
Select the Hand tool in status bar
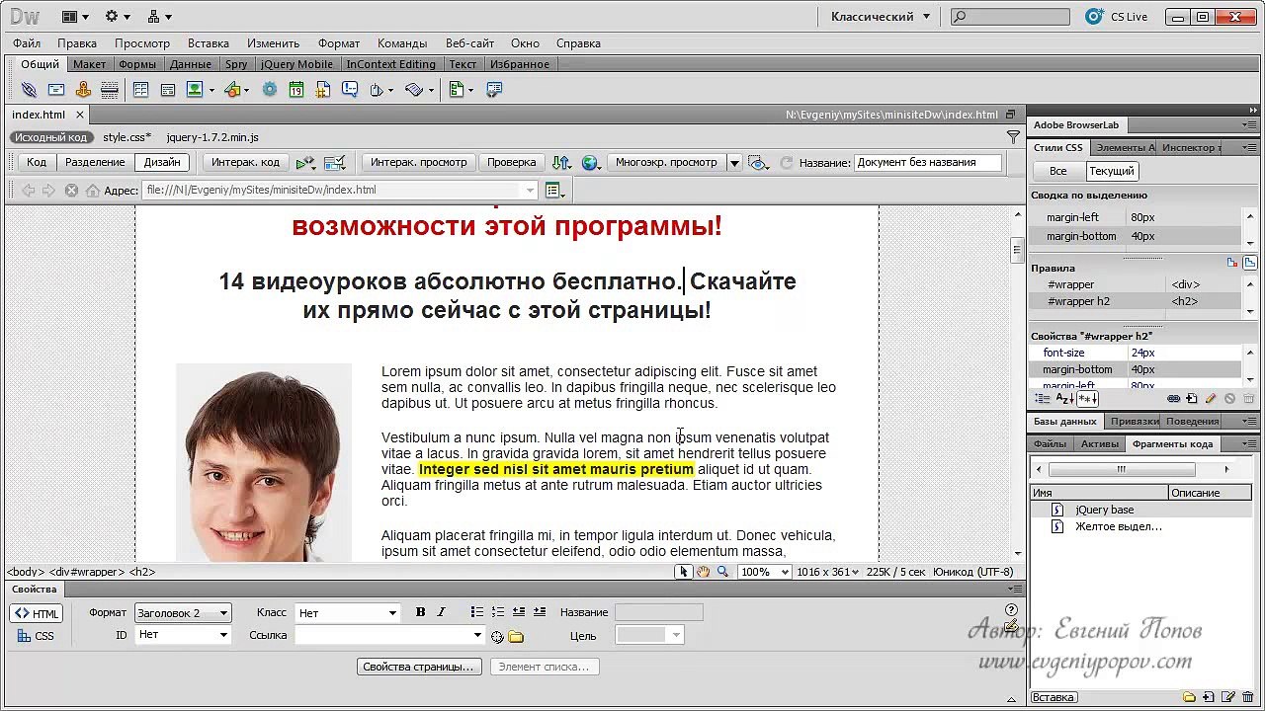pyautogui.click(x=703, y=572)
